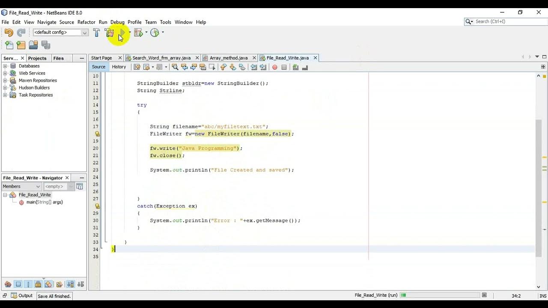The height and width of the screenshot is (308, 548).
Task: Close the File_Read_Write.java tab
Action: (x=316, y=58)
